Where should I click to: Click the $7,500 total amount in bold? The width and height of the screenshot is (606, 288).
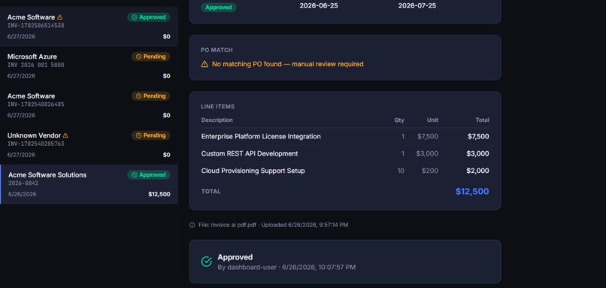point(478,136)
